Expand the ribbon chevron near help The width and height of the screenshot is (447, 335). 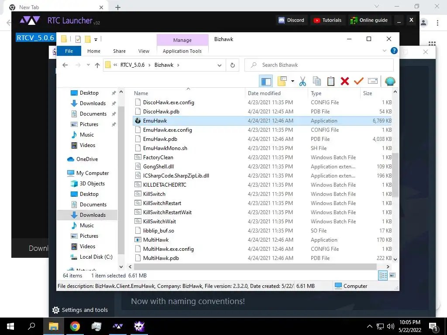click(x=384, y=51)
